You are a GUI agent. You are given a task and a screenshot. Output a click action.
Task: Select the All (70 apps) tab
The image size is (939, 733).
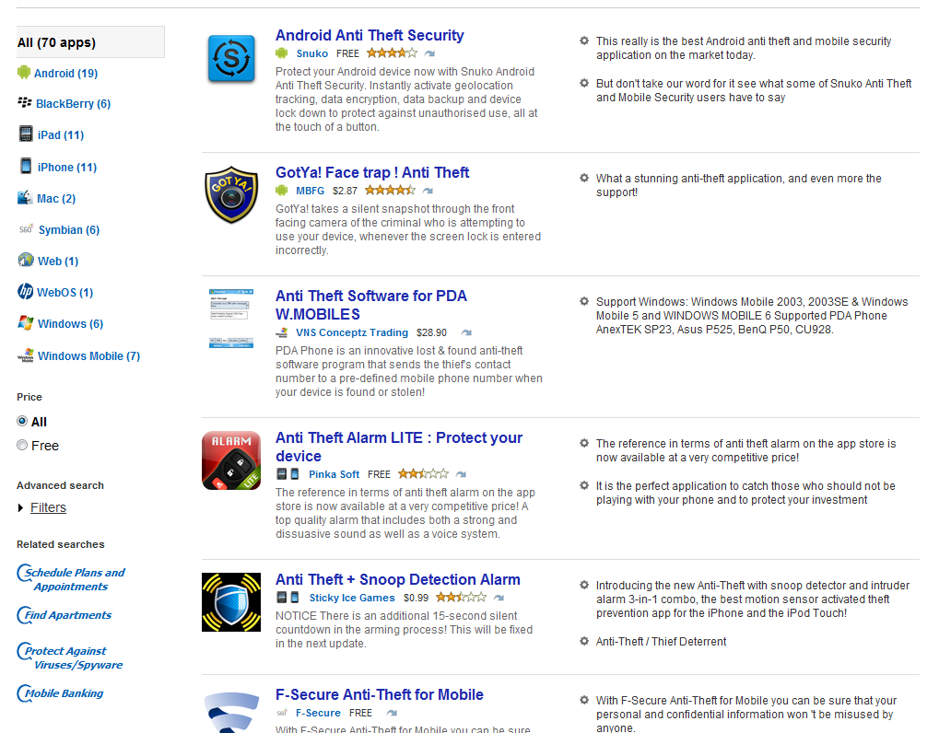90,42
